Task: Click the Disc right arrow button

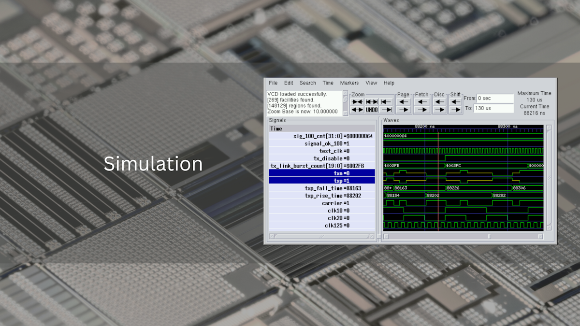Action: (x=440, y=110)
